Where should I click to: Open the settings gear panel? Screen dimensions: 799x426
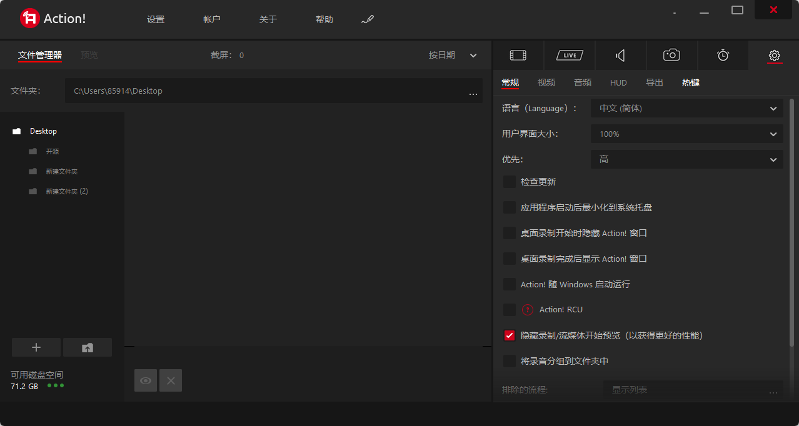coord(774,55)
